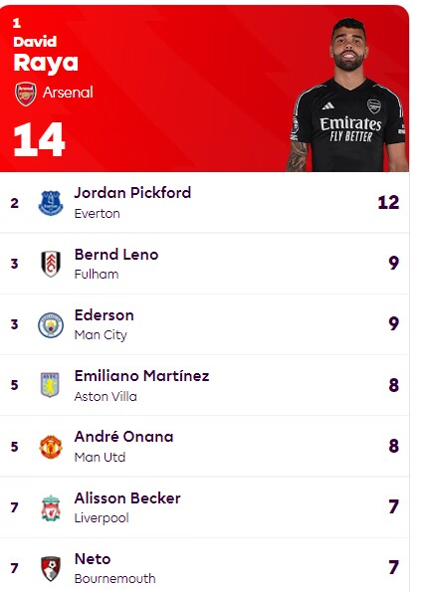Click the Arsenal club crest

tap(26, 94)
